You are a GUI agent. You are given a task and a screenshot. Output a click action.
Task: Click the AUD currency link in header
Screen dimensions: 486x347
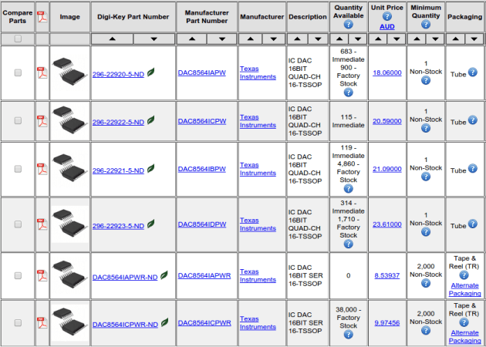coord(387,26)
